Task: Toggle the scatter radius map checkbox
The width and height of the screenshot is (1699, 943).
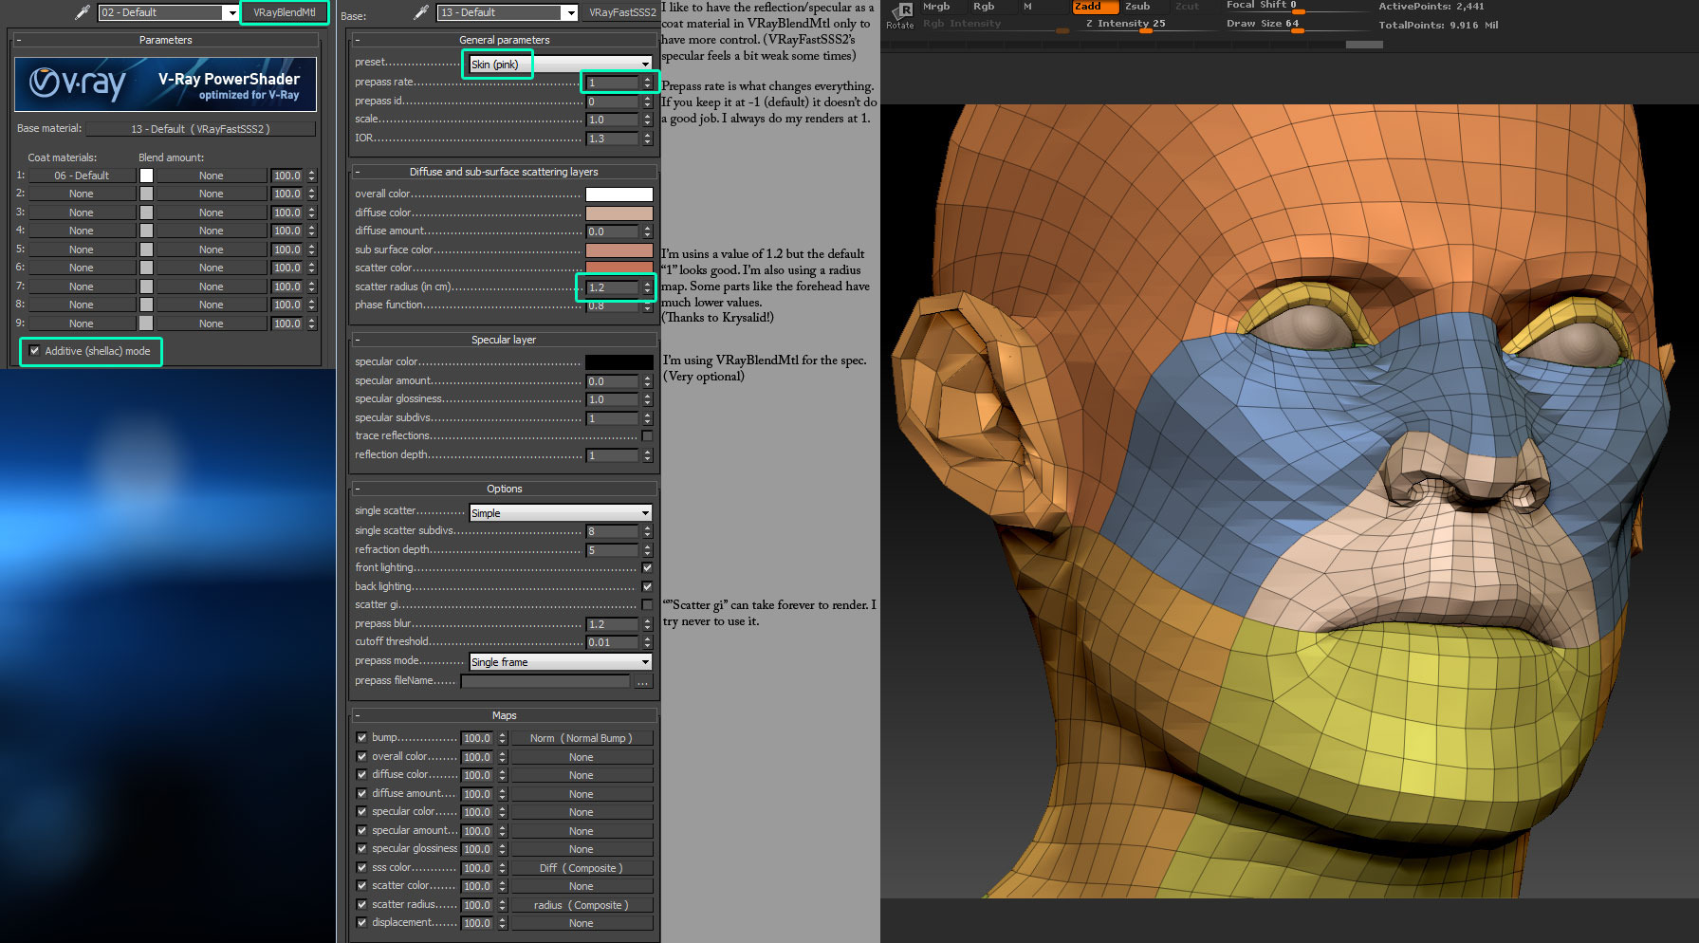Action: tap(361, 904)
